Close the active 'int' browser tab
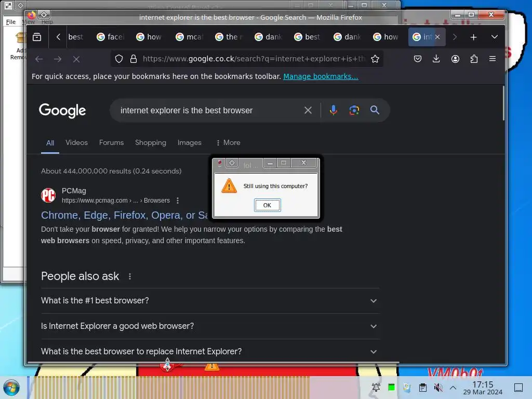 (437, 37)
